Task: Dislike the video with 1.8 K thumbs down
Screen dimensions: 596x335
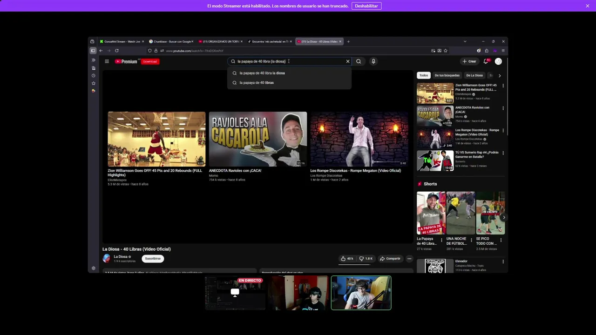Action: tap(366, 259)
